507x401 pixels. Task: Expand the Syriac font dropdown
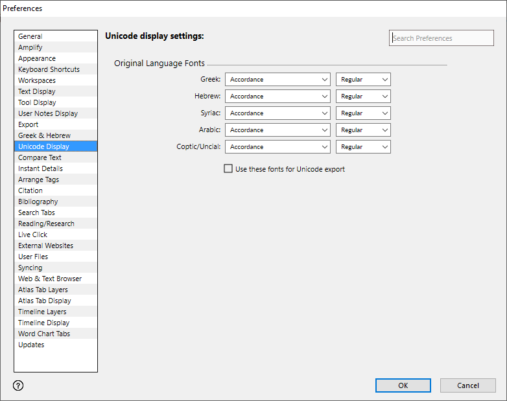pyautogui.click(x=277, y=113)
